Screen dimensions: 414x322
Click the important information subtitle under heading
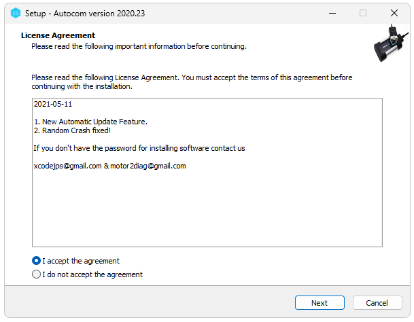[x=139, y=46]
